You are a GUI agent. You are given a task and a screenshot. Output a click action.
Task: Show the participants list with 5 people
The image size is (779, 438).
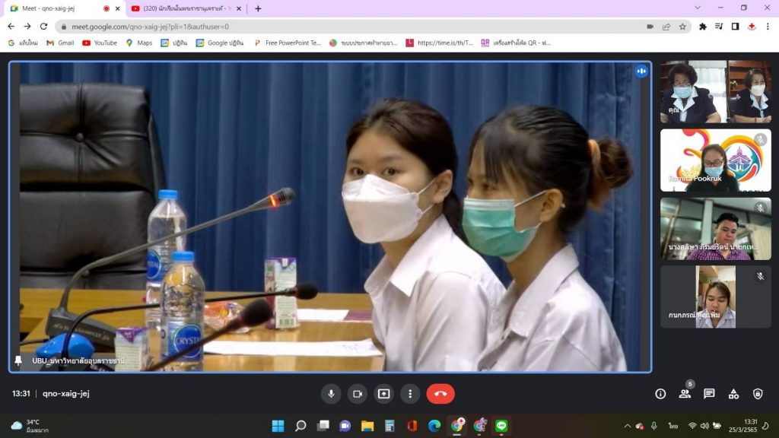point(685,394)
